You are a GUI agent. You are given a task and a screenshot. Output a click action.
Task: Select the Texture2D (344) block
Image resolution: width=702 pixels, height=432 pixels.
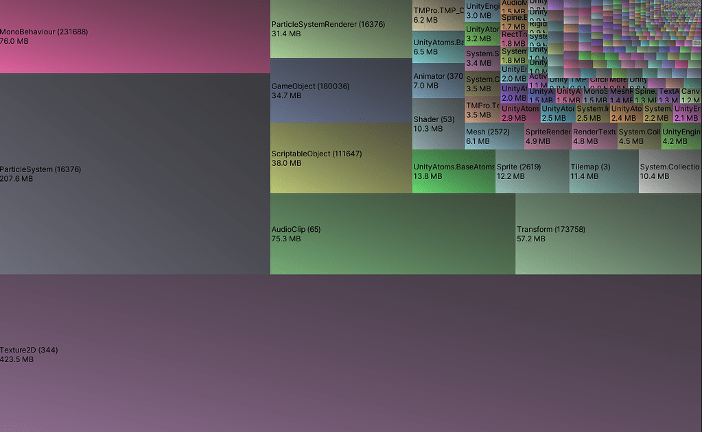[x=343, y=353]
